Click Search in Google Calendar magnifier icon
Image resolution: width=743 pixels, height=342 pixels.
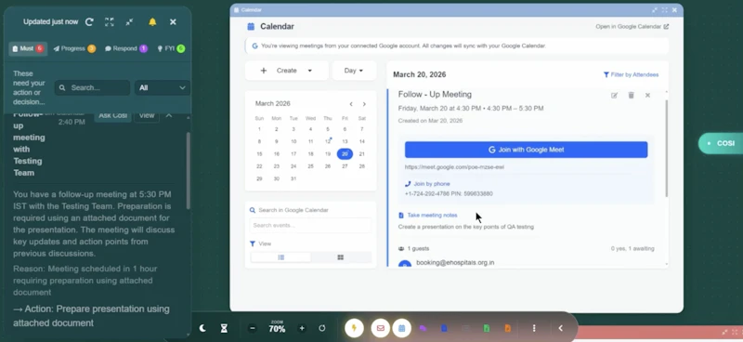(x=253, y=210)
